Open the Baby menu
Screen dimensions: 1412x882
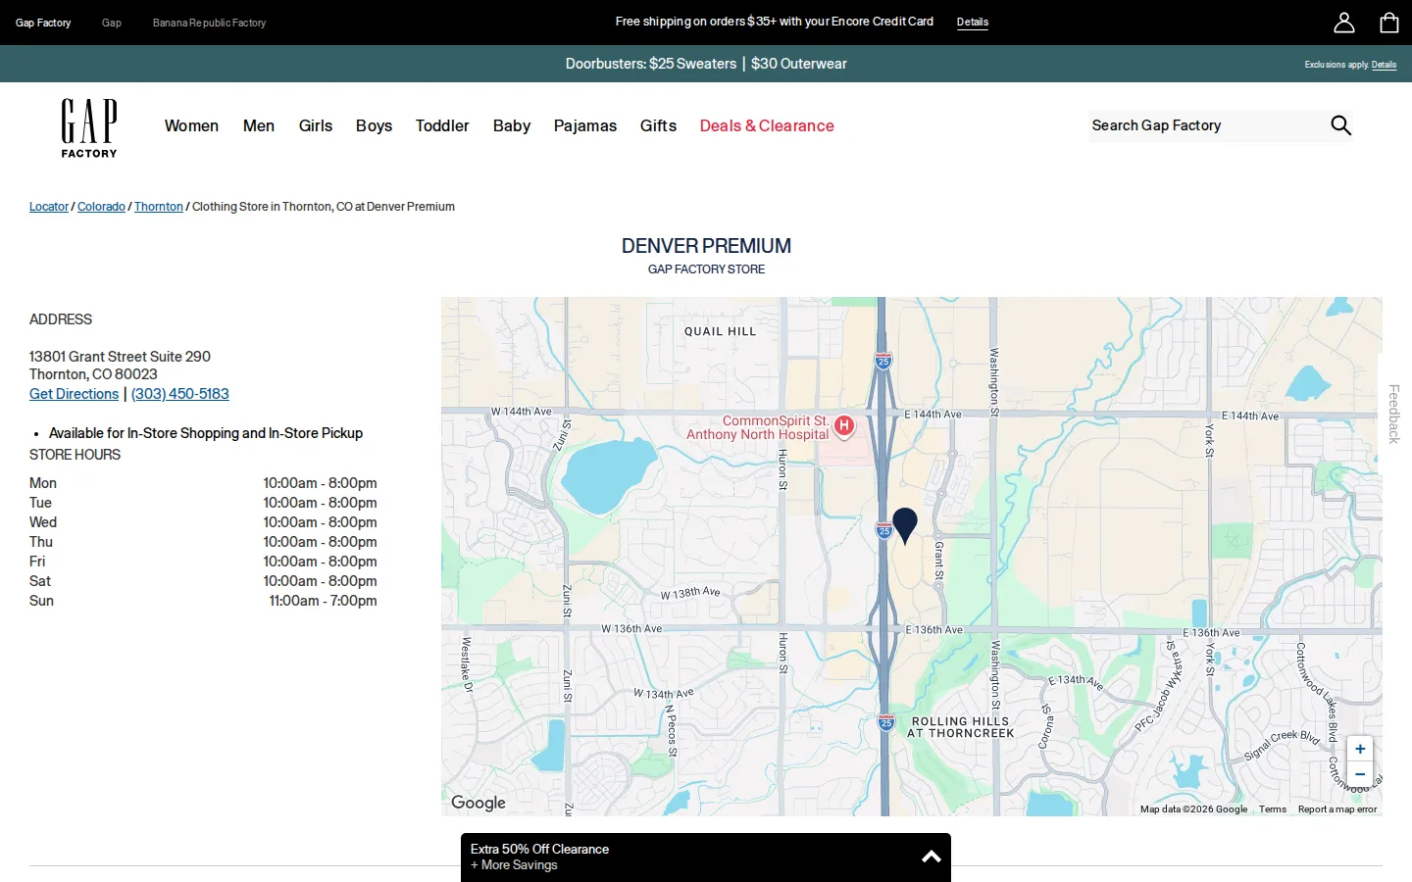[x=512, y=125]
